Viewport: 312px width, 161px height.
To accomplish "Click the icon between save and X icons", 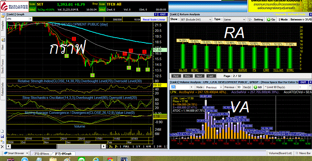I will [2, 141].
